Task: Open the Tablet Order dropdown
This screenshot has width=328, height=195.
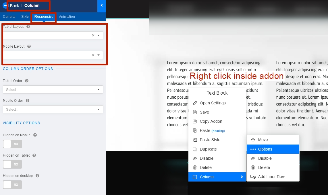Action: (x=53, y=89)
